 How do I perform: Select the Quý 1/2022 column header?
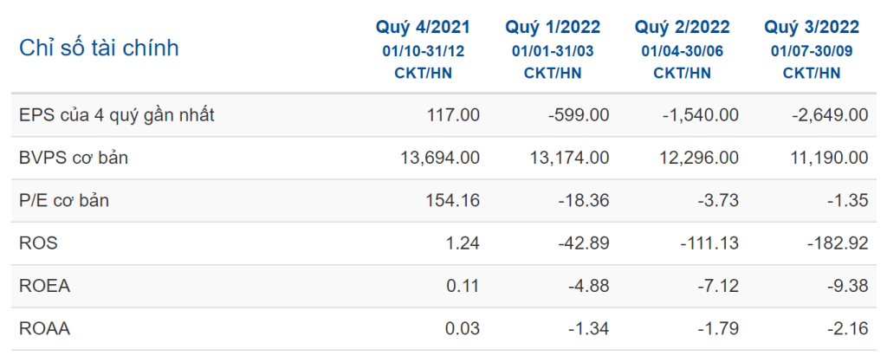coord(553,28)
